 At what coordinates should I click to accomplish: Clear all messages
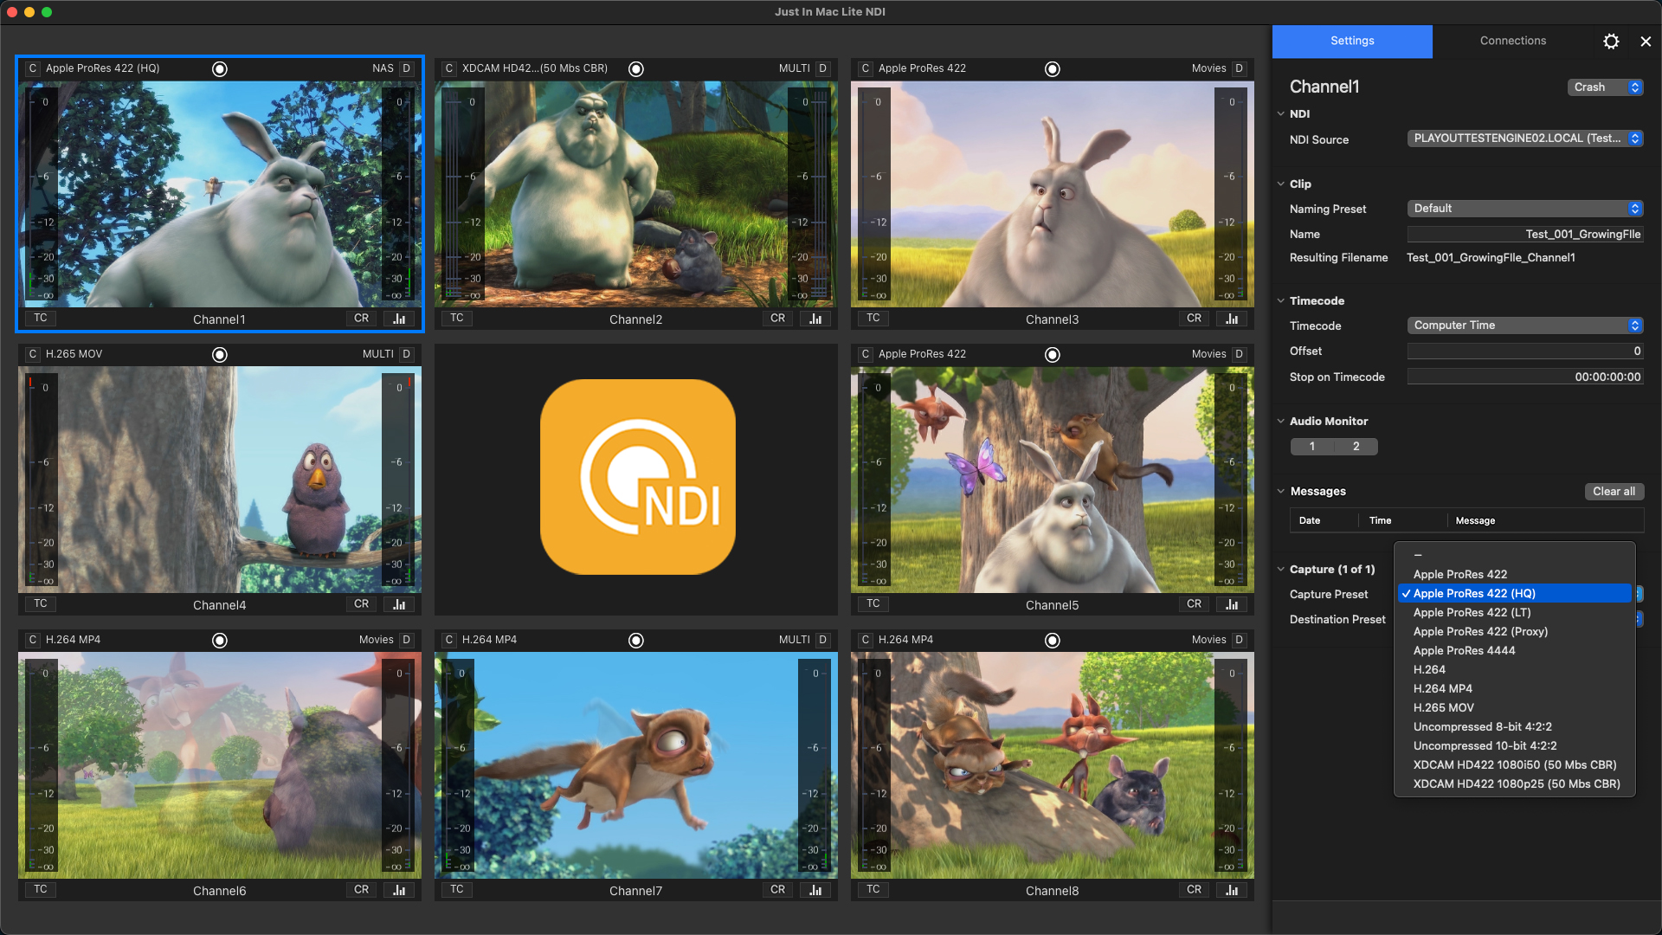tap(1614, 492)
